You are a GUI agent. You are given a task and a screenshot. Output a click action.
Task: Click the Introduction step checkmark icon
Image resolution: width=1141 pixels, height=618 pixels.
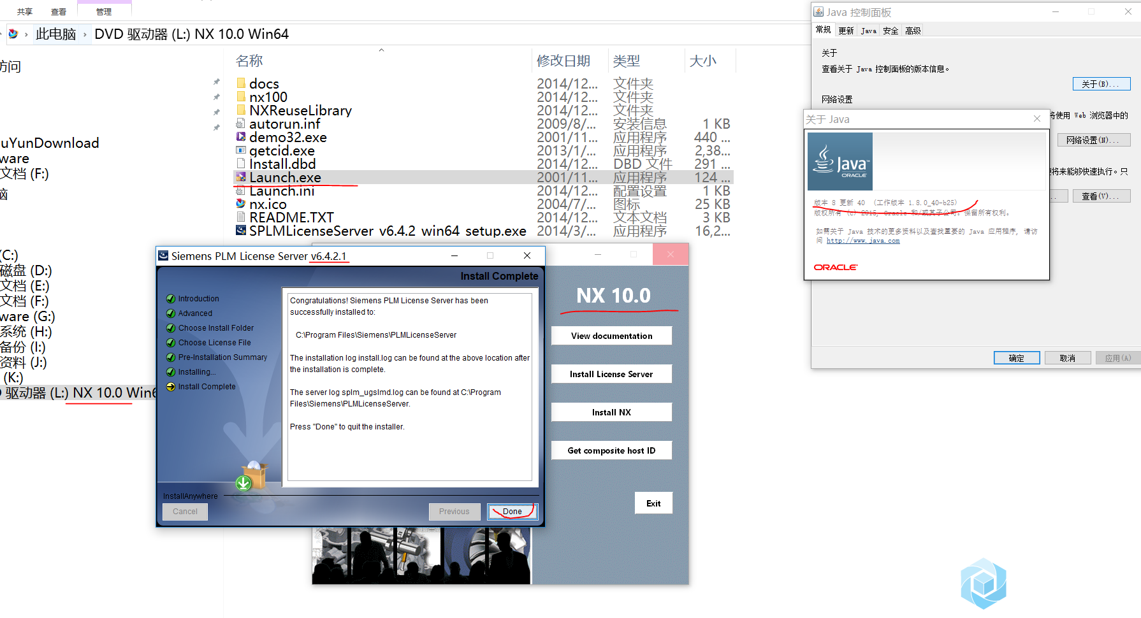171,299
